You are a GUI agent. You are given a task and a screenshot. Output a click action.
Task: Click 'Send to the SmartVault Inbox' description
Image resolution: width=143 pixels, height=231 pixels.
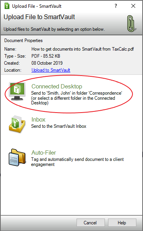coord(59,126)
